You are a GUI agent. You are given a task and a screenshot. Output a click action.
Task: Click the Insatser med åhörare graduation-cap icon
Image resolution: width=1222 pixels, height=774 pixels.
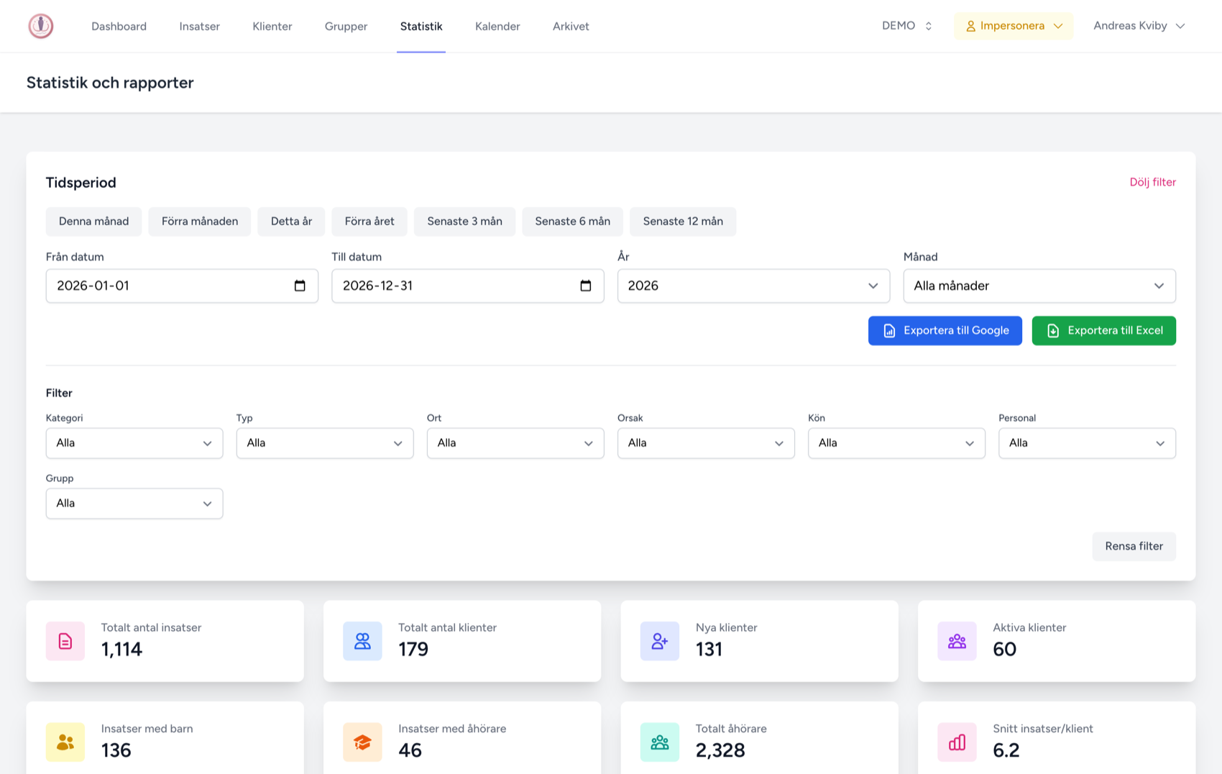tap(362, 742)
